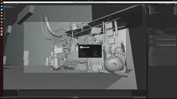177x99 pixels.
Task: Activate the Select Box tool
Action: (5, 7)
